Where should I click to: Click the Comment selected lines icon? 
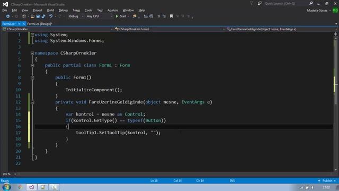coord(146,16)
